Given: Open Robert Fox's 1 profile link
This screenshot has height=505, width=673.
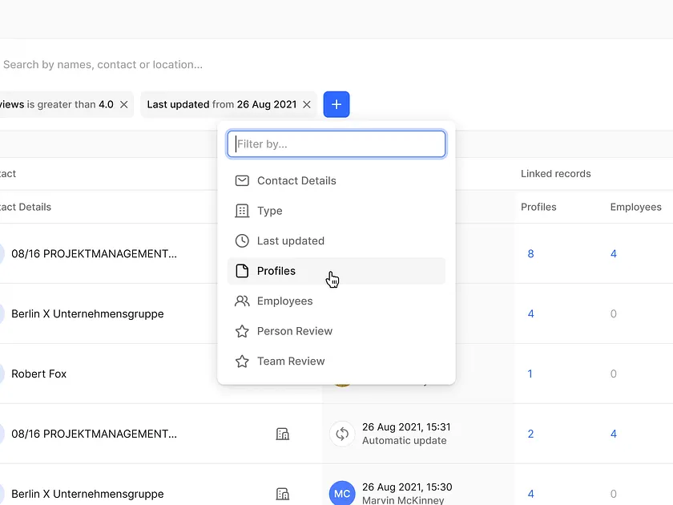Looking at the screenshot, I should pos(530,374).
